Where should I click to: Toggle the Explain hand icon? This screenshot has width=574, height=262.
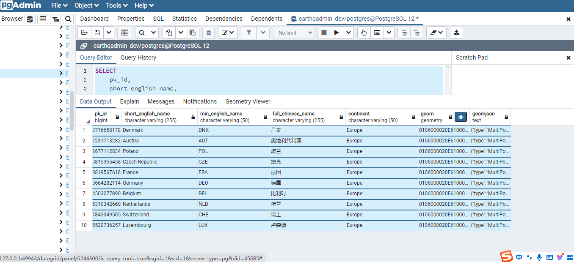coord(364,33)
